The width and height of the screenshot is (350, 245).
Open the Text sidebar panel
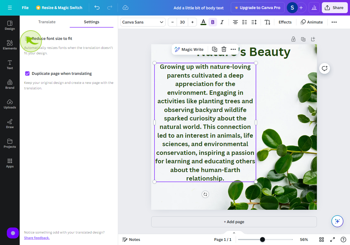click(x=10, y=65)
